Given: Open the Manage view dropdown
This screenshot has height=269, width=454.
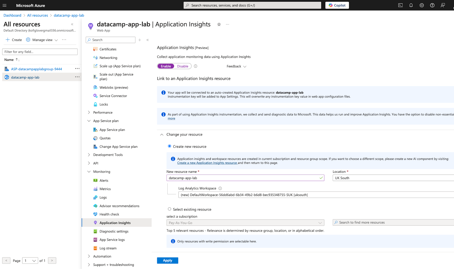Looking at the screenshot, I should (x=42, y=40).
